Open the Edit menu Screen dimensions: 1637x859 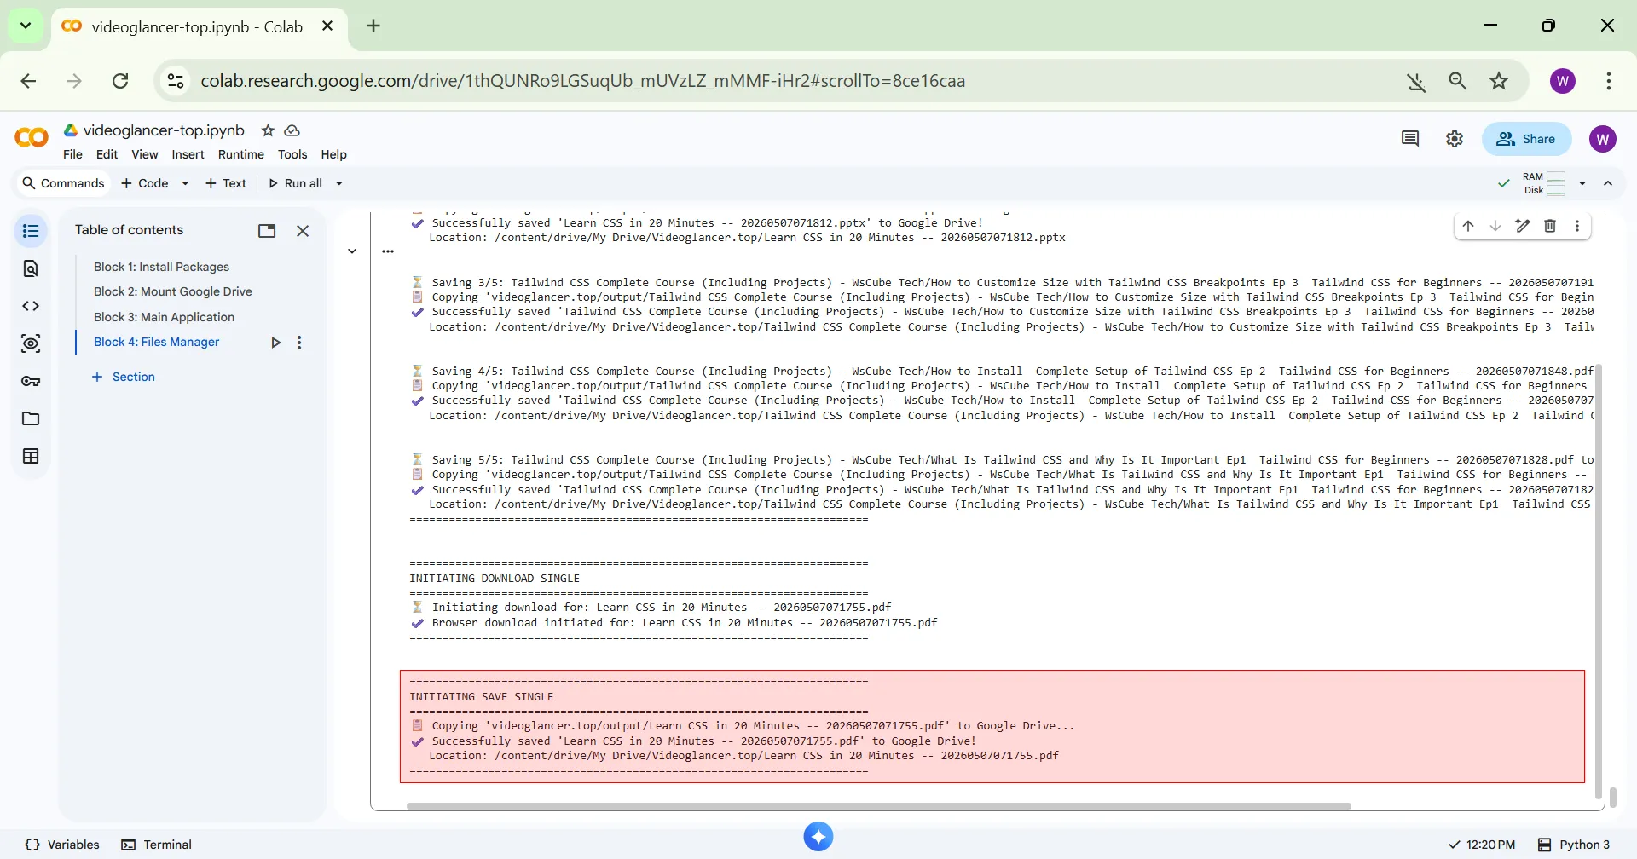[x=107, y=154]
